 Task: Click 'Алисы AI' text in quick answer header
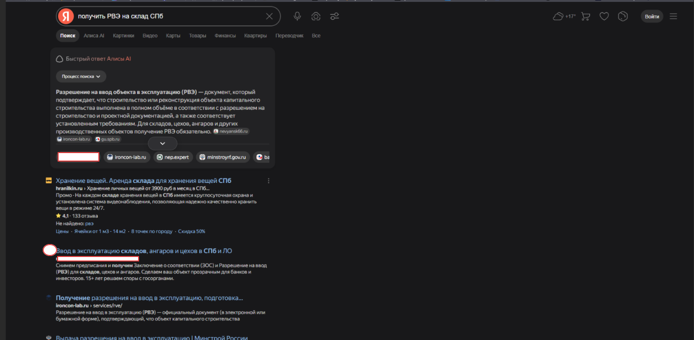coord(119,59)
